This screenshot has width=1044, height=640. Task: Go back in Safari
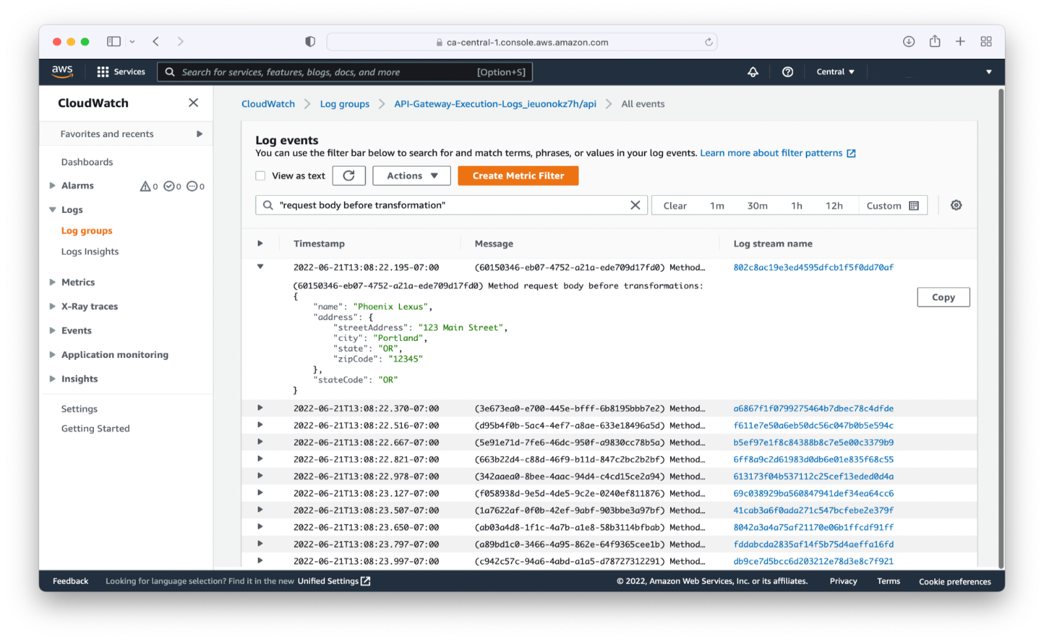156,41
